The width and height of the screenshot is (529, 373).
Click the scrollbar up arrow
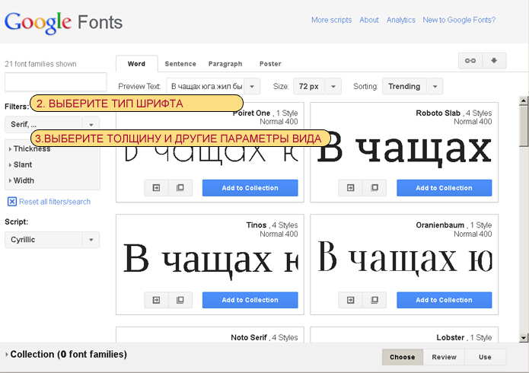(x=524, y=100)
